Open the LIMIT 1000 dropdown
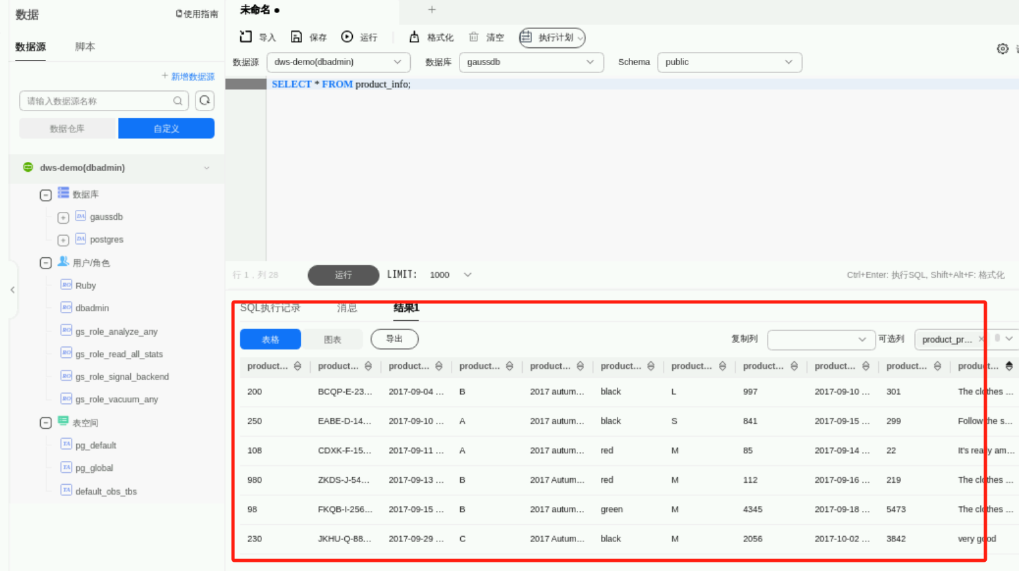1019x571 pixels. click(450, 275)
